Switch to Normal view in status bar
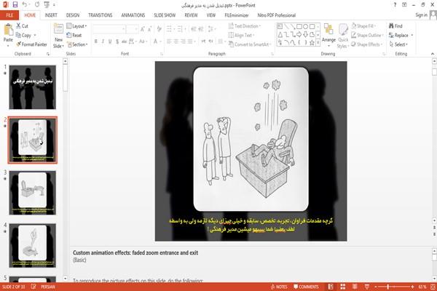Screen dimensions: 437x291 (331, 287)
